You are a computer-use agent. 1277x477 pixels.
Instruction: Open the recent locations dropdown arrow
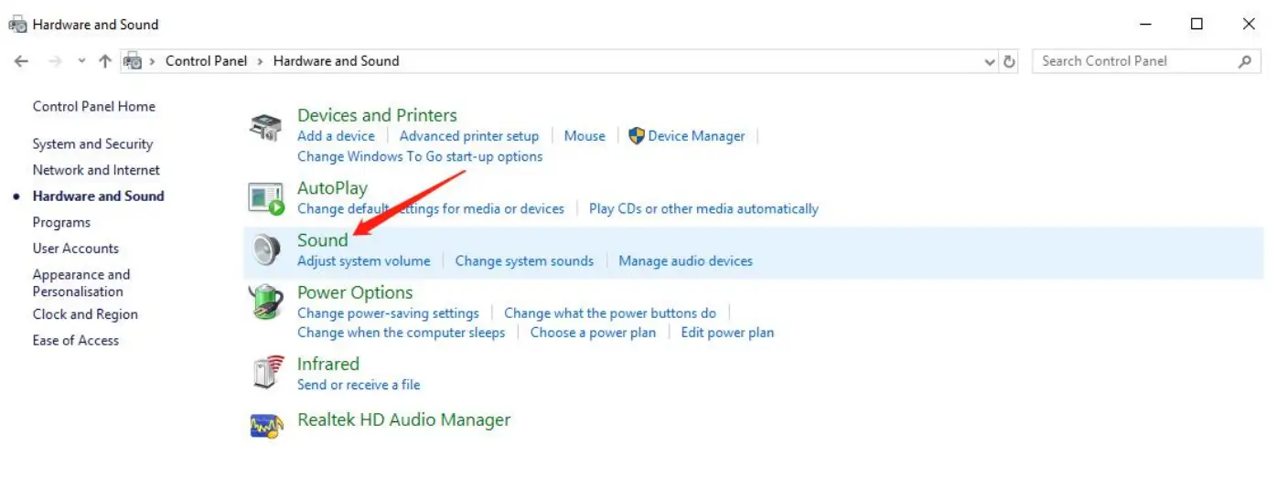tap(81, 61)
